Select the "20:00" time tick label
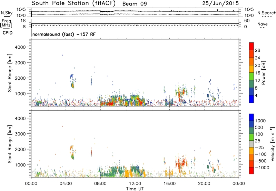The width and height of the screenshot is (276, 191). point(204,184)
